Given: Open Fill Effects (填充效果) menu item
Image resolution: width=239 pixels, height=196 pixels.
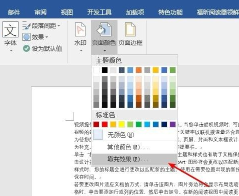Looking at the screenshot, I should (x=134, y=159).
